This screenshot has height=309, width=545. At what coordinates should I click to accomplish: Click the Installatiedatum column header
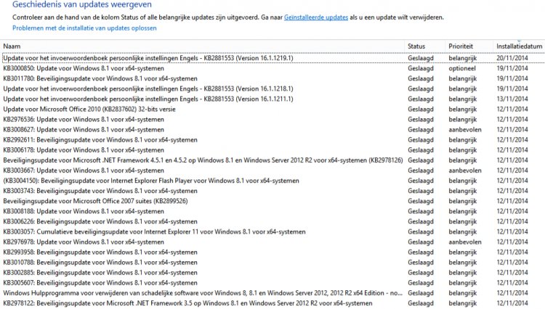(519, 46)
